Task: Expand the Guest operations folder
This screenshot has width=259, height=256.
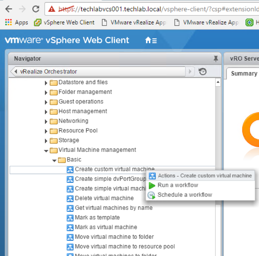Action: (x=46, y=102)
